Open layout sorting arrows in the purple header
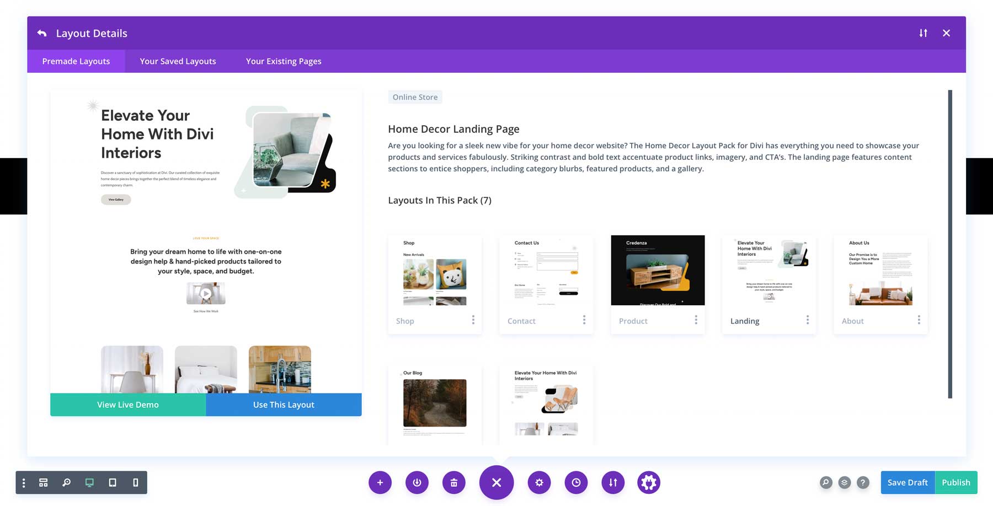The height and width of the screenshot is (506, 993). (923, 33)
